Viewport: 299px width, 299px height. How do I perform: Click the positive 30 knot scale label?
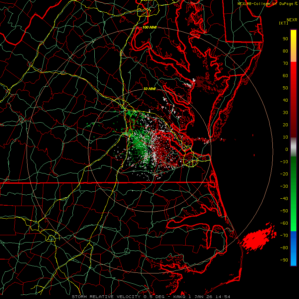285,113
